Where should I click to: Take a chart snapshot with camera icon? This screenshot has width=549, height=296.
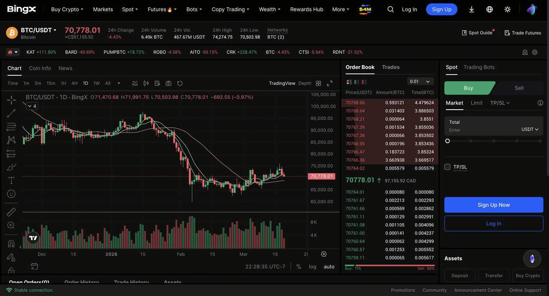(x=169, y=84)
